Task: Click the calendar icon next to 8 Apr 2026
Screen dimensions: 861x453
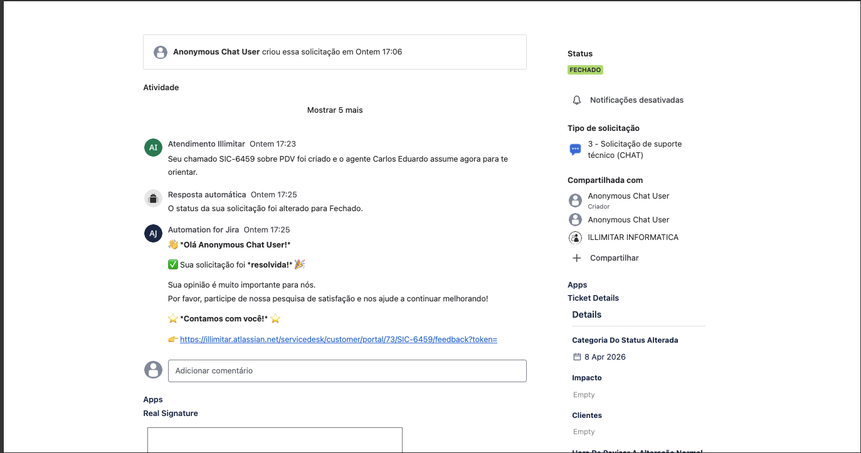Action: coord(577,357)
